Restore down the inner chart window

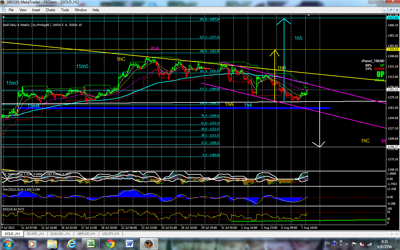coord(392,10)
